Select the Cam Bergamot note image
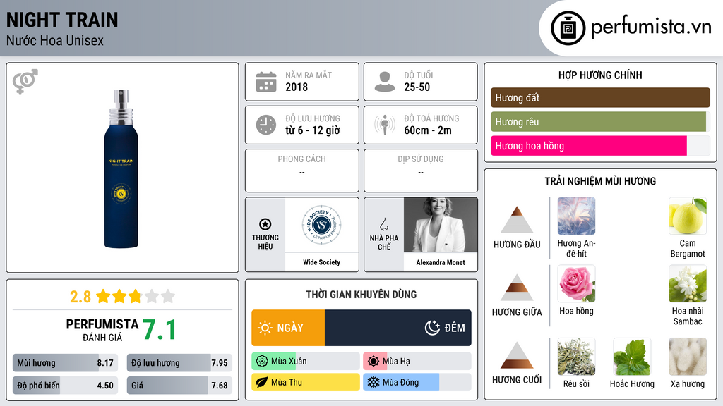 tap(688, 216)
